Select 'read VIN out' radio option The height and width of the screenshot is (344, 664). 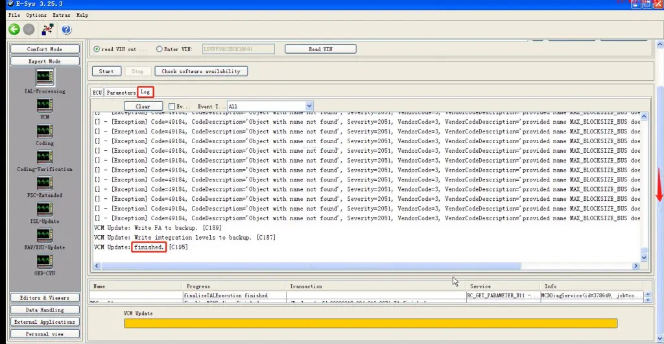coord(97,49)
